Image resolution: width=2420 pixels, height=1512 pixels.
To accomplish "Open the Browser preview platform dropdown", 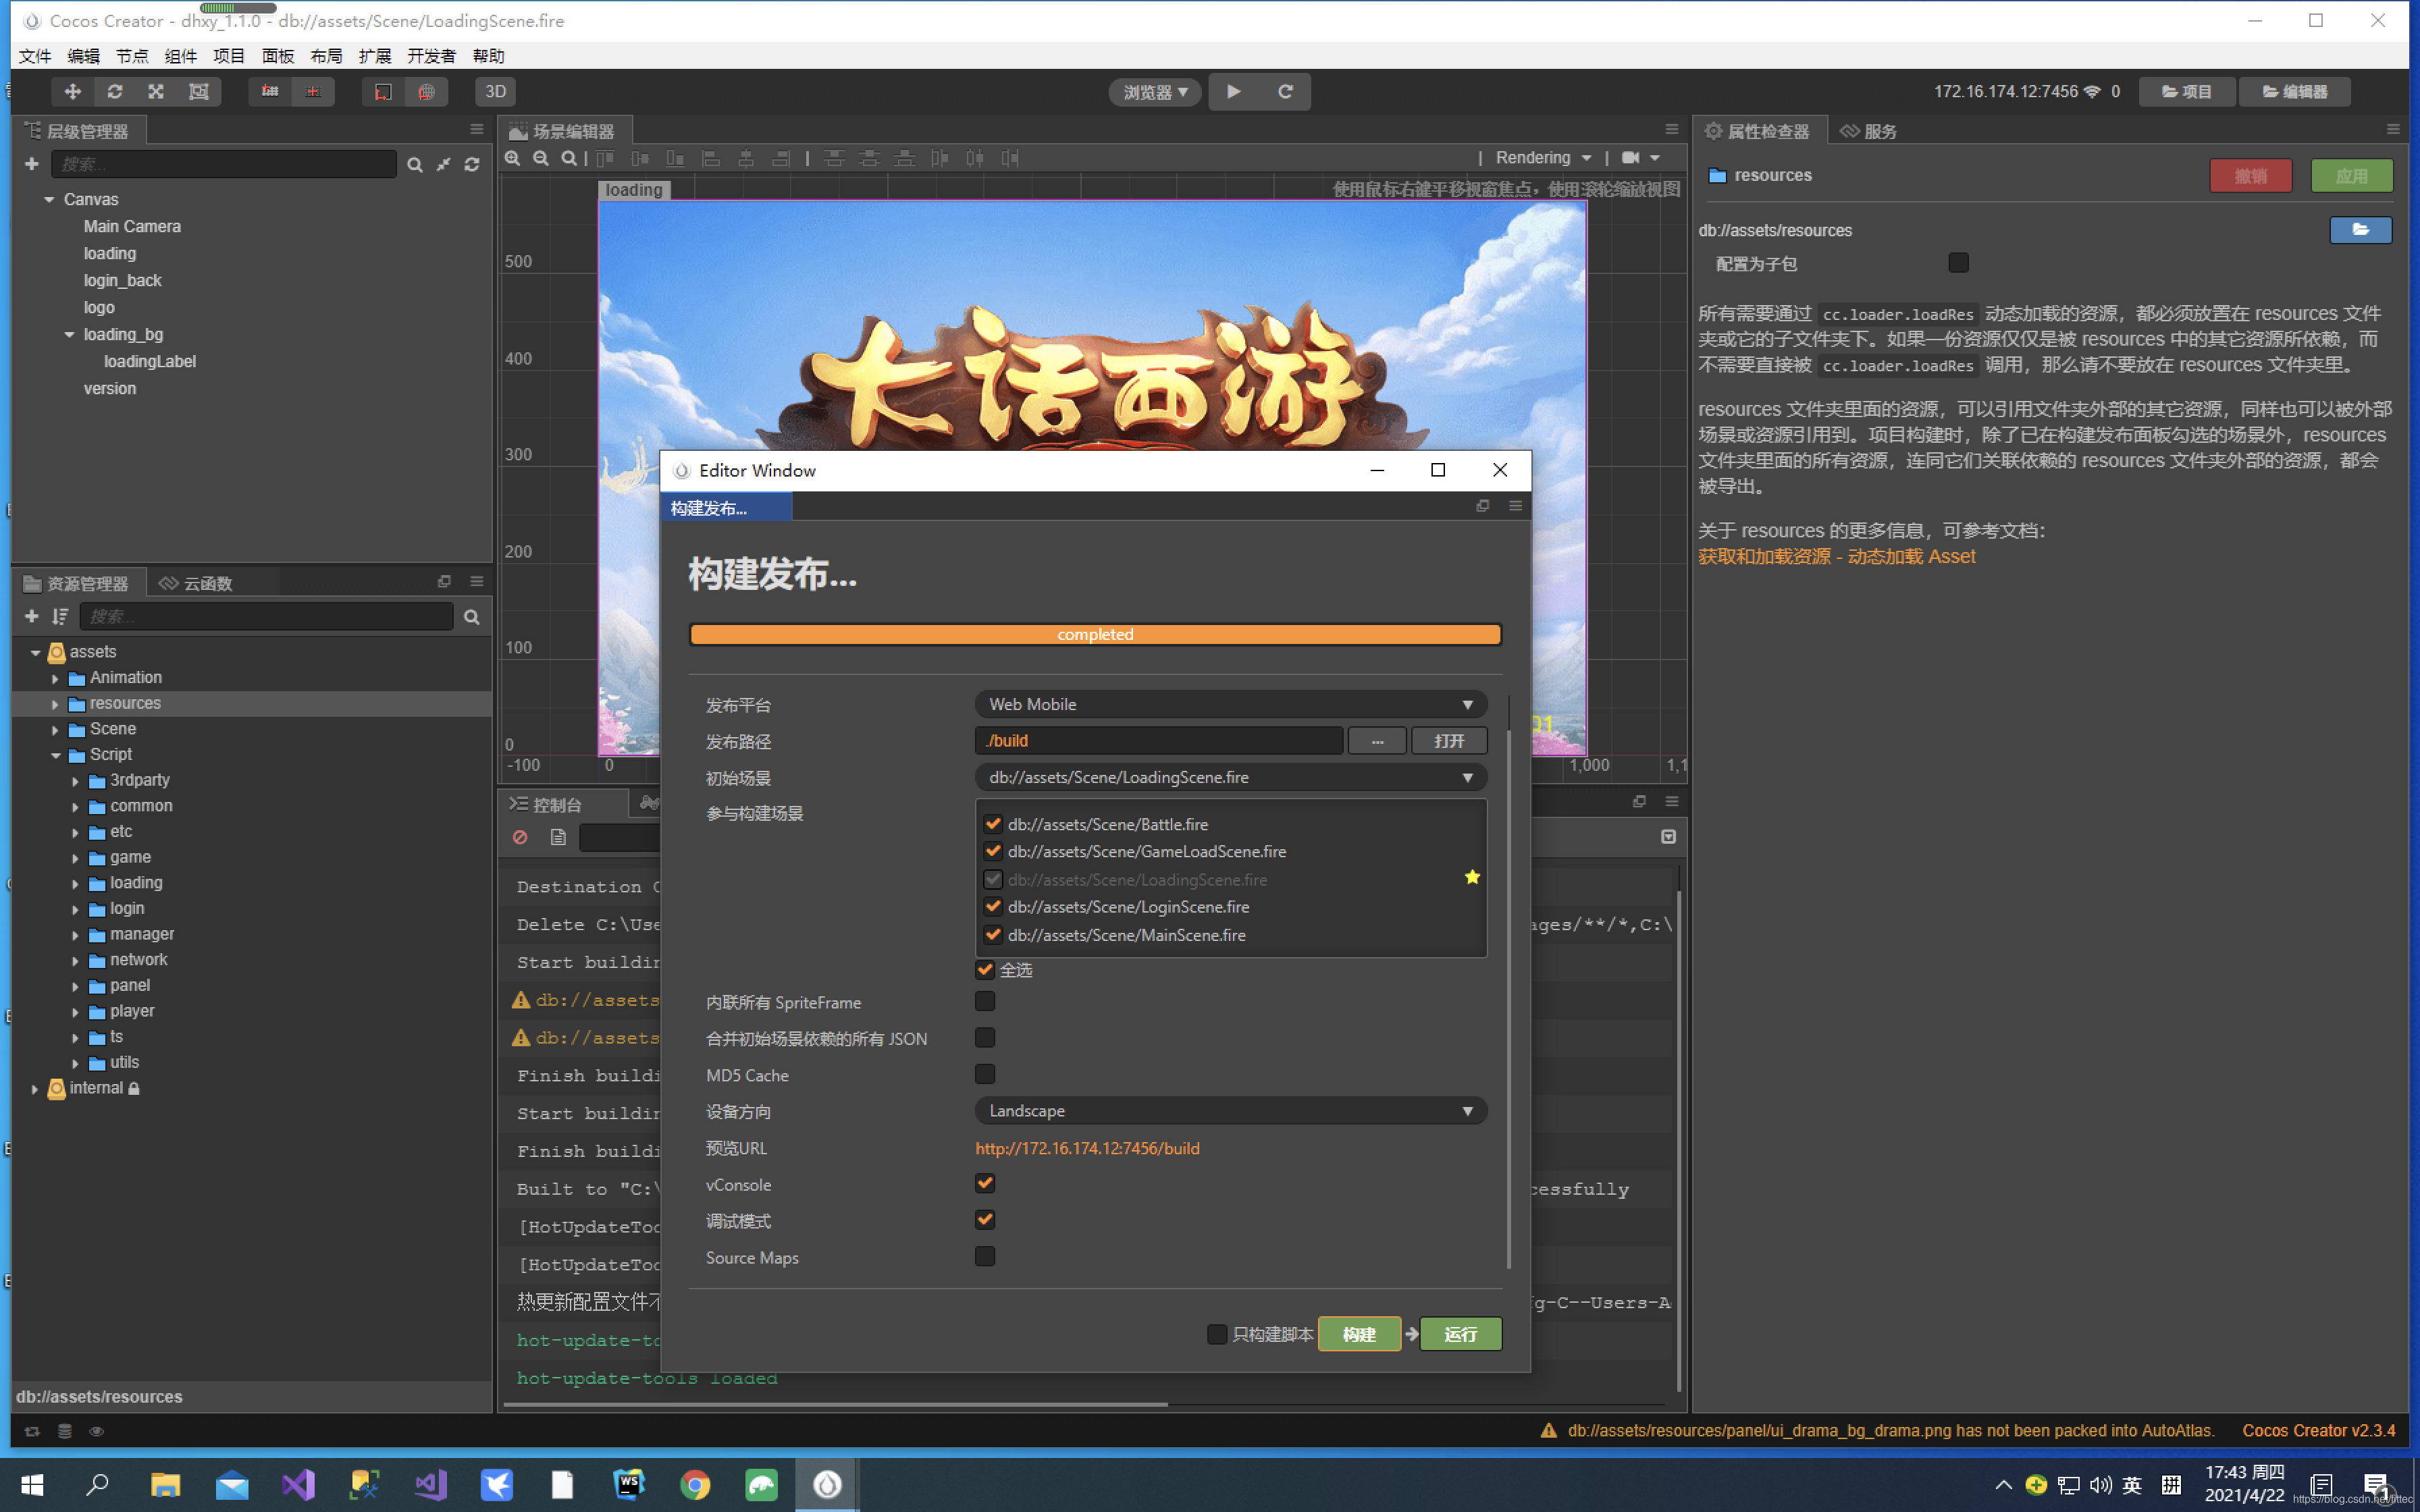I will coord(1155,92).
